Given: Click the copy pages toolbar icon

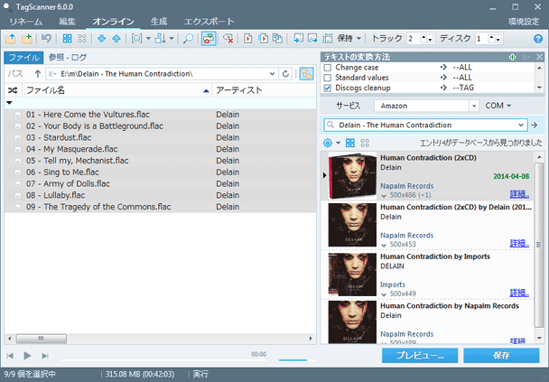Looking at the screenshot, I should click(277, 39).
